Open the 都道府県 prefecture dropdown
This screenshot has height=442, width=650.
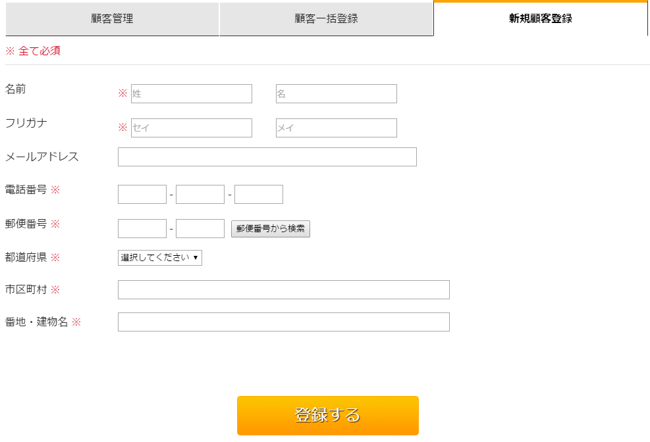[x=159, y=258]
